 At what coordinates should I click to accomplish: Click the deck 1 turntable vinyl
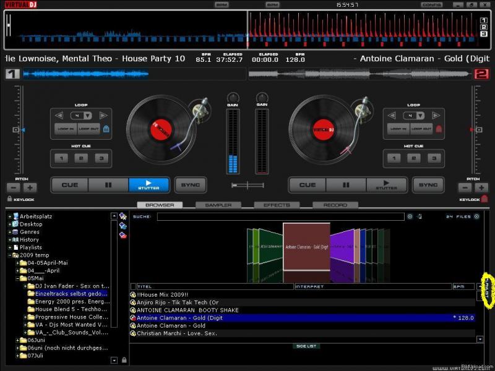pos(161,130)
